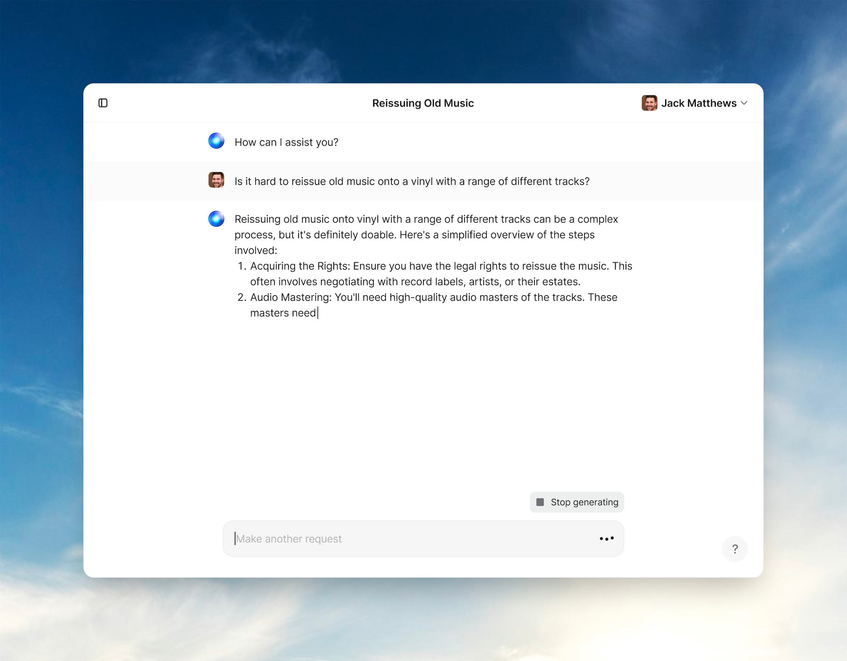This screenshot has width=847, height=661.
Task: Toggle the sidebar panel icon
Action: [103, 103]
